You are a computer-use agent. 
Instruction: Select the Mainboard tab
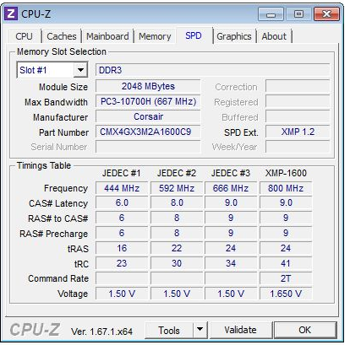pos(107,36)
